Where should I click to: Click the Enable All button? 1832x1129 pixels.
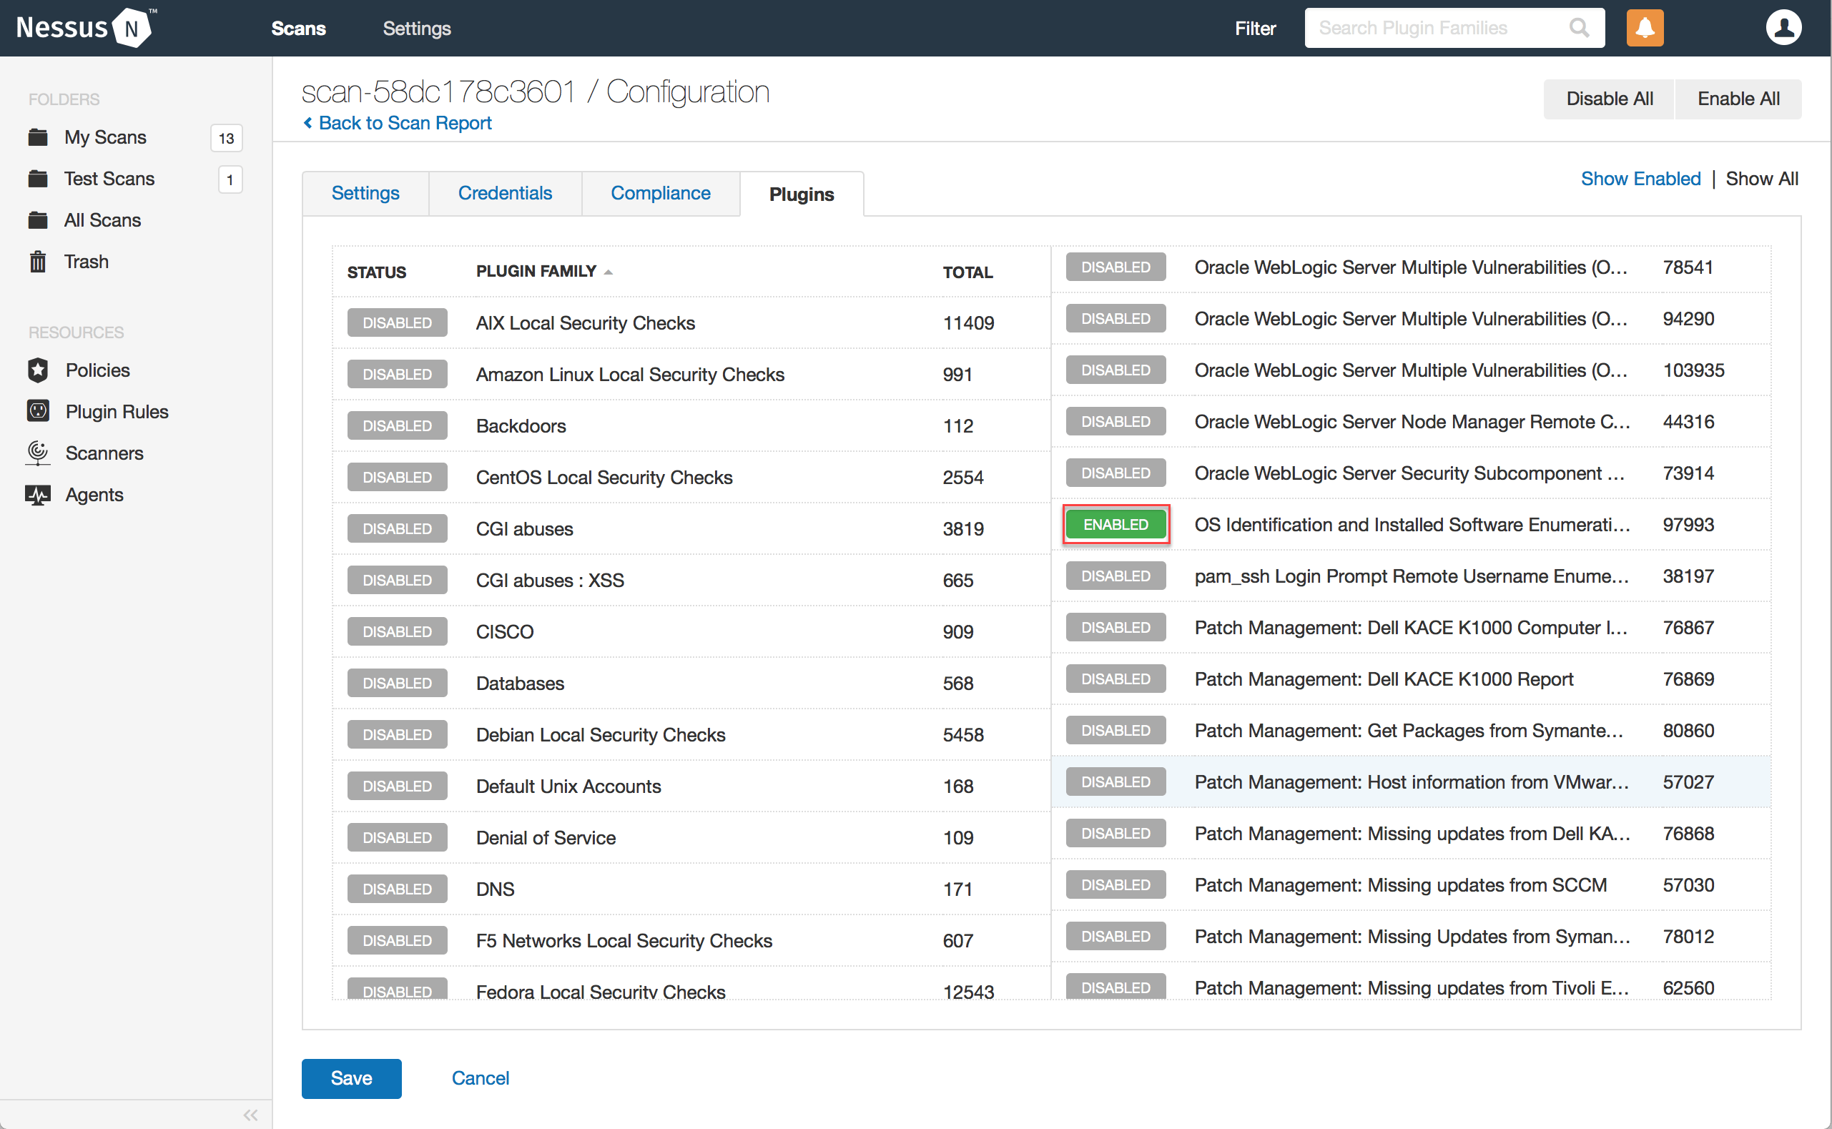(x=1738, y=99)
